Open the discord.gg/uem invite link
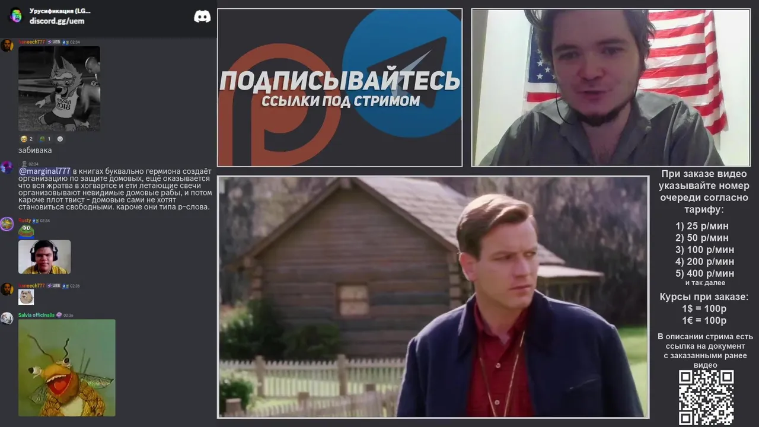This screenshot has width=759, height=427. 57,21
